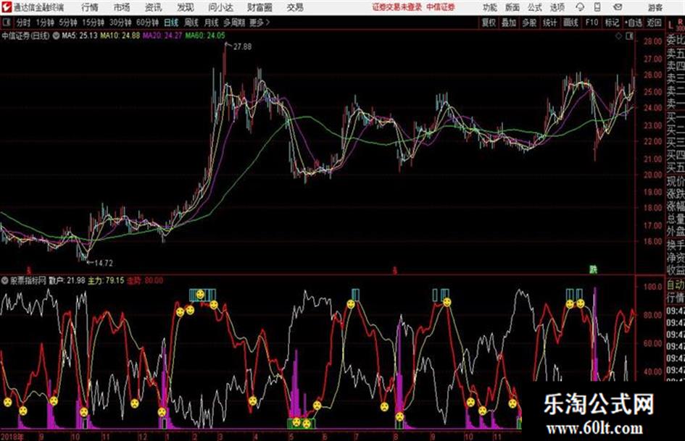Open the F10 company info button
685x441 pixels.
tap(591, 22)
